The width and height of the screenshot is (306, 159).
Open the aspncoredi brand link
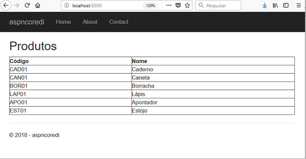click(x=27, y=22)
